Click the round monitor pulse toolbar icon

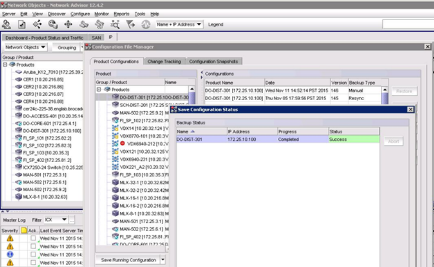click(145, 24)
